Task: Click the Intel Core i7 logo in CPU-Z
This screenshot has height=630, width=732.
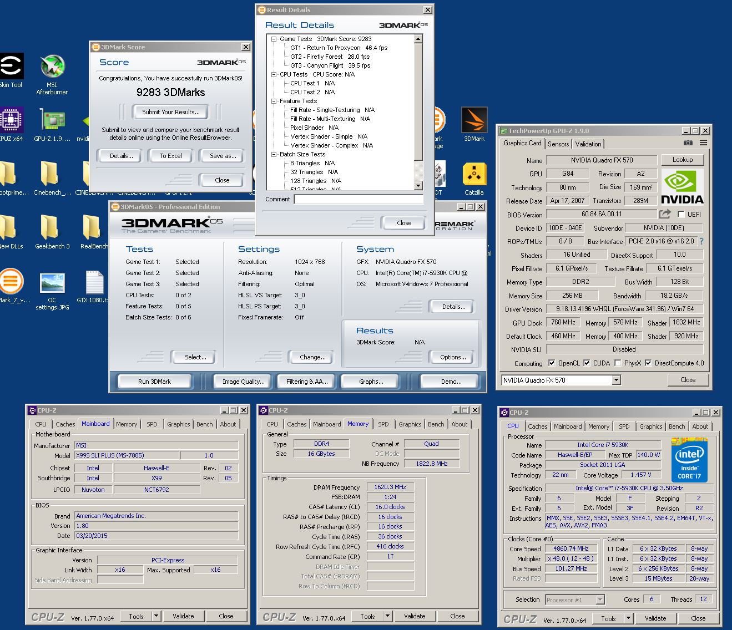Action: click(x=690, y=460)
